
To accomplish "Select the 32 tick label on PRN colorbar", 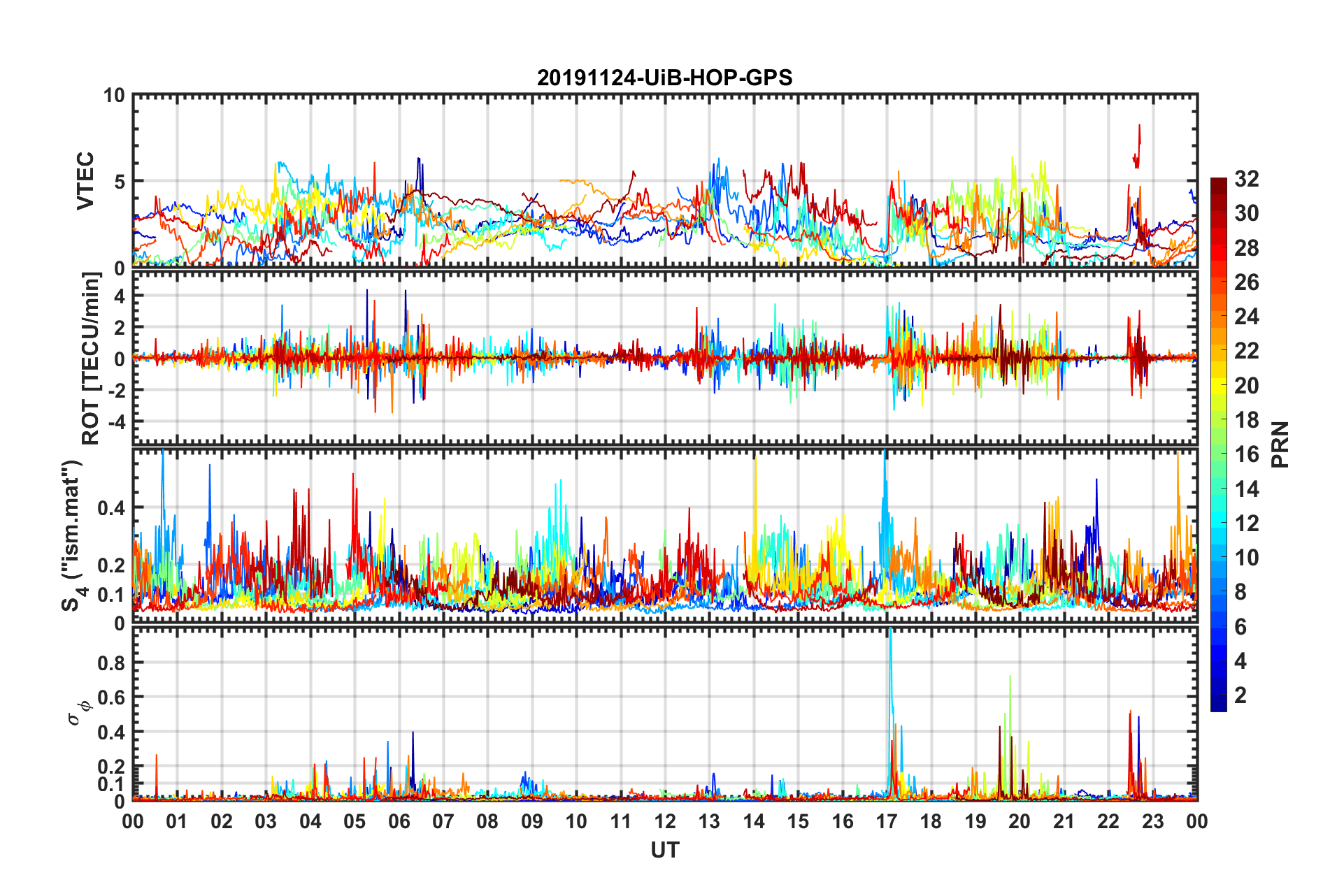I will click(1246, 179).
